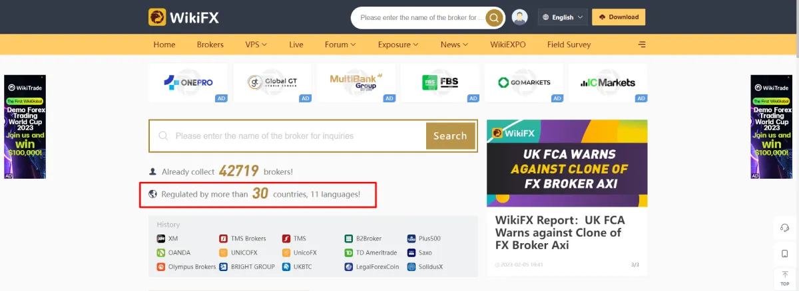Click the person icon beside Already collect
This screenshot has height=291, width=799.
point(153,171)
